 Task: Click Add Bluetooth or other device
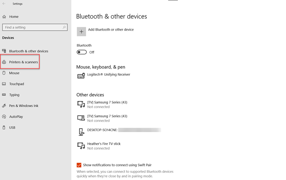(111, 30)
